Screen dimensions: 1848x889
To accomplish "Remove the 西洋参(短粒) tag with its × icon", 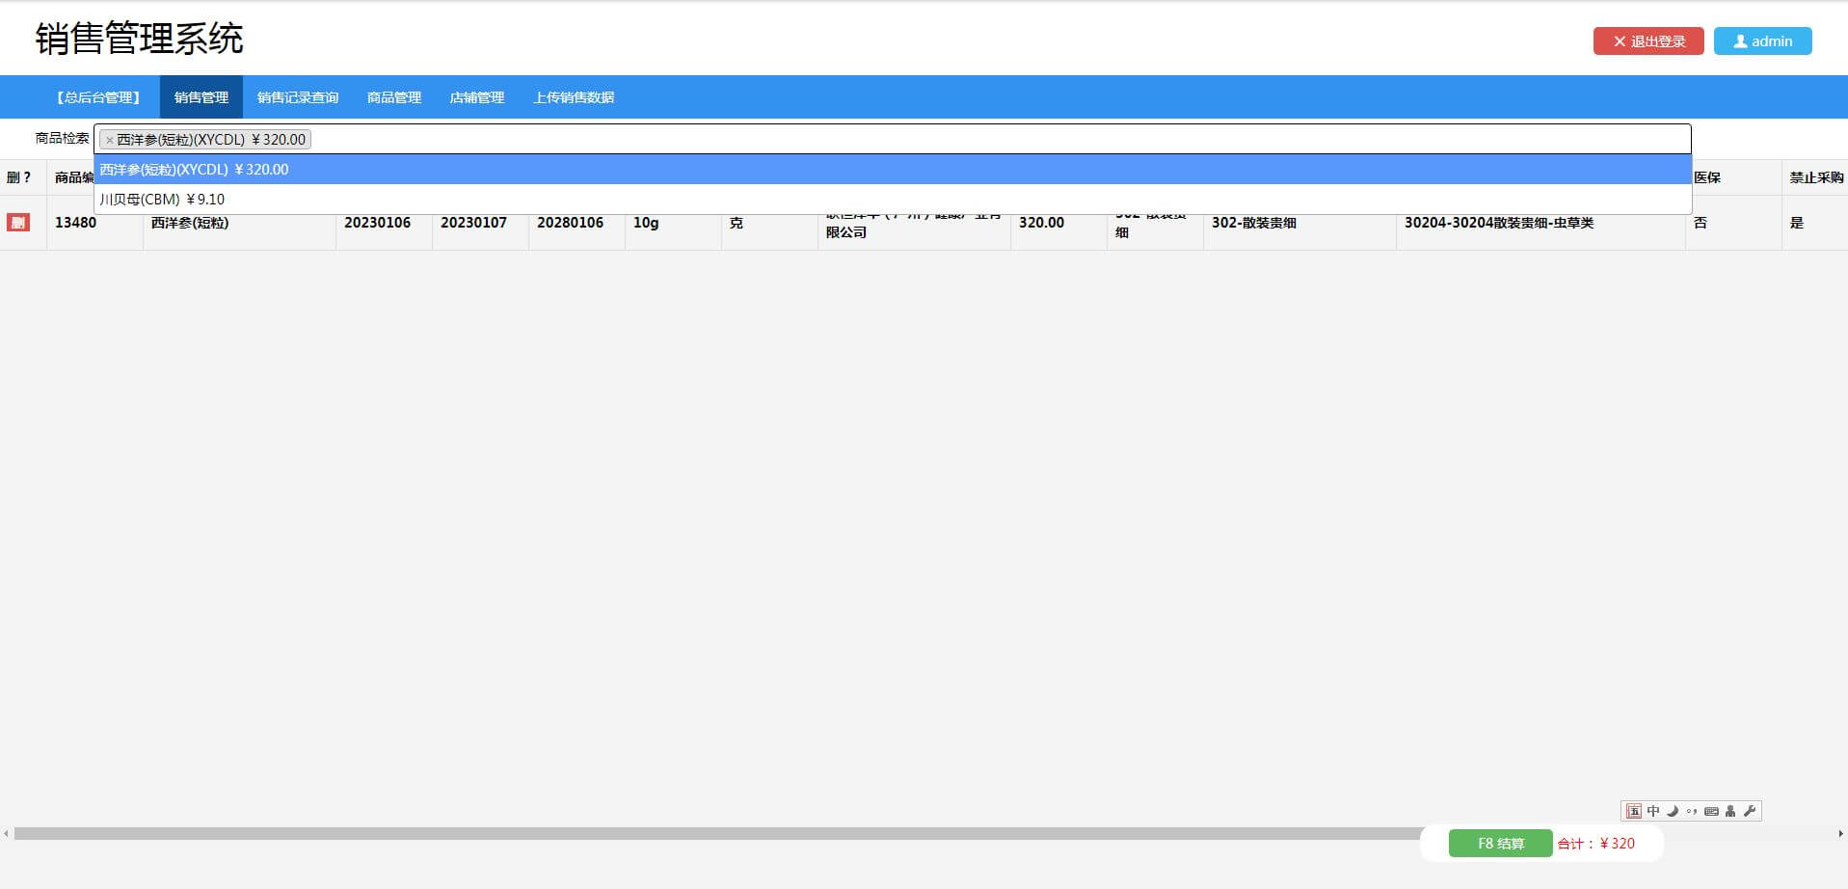I will click(x=109, y=140).
